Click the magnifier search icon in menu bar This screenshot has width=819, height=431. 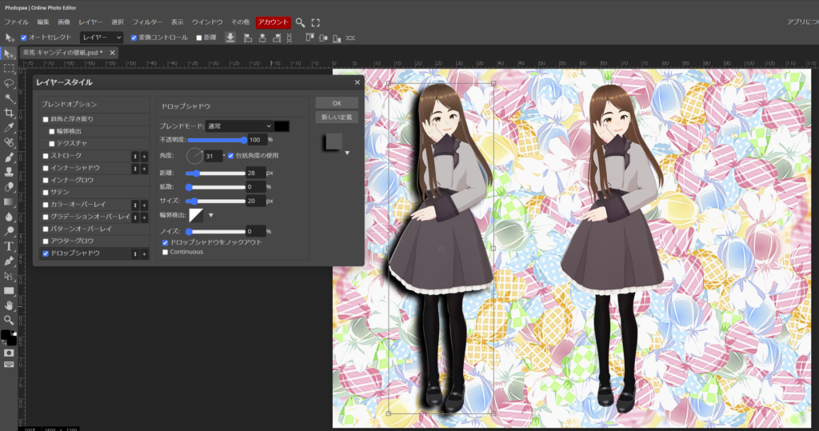point(300,22)
